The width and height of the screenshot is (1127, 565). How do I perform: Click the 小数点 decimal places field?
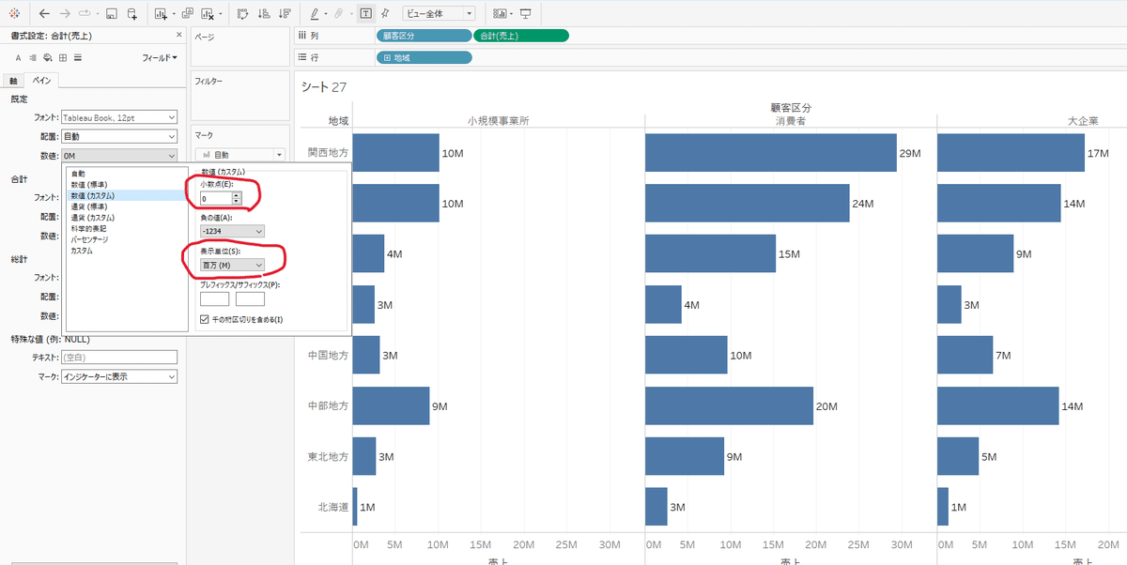pos(215,198)
